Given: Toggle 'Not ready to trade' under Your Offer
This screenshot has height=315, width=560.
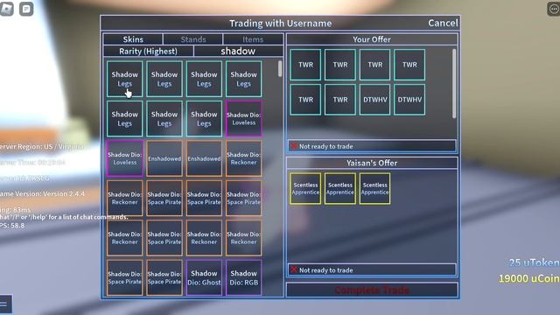Looking at the screenshot, I should [372, 146].
